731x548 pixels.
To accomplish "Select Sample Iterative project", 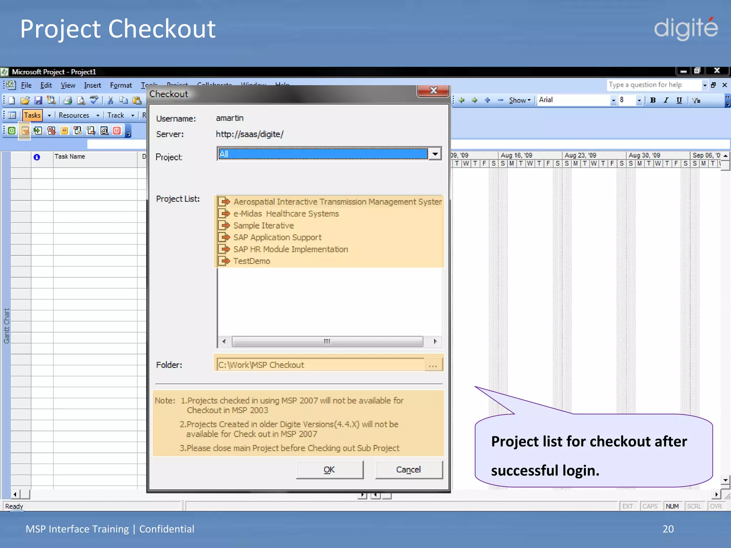I will click(x=256, y=225).
